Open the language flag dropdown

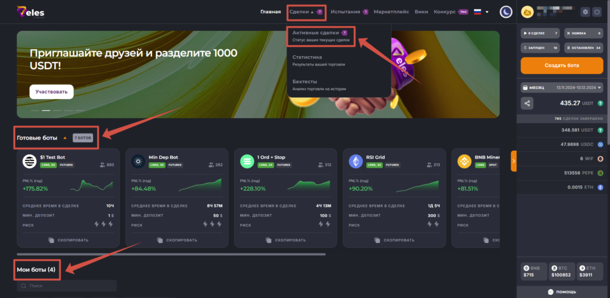click(x=481, y=12)
